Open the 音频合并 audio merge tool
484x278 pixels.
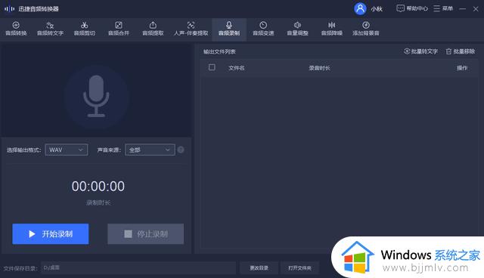pos(119,29)
